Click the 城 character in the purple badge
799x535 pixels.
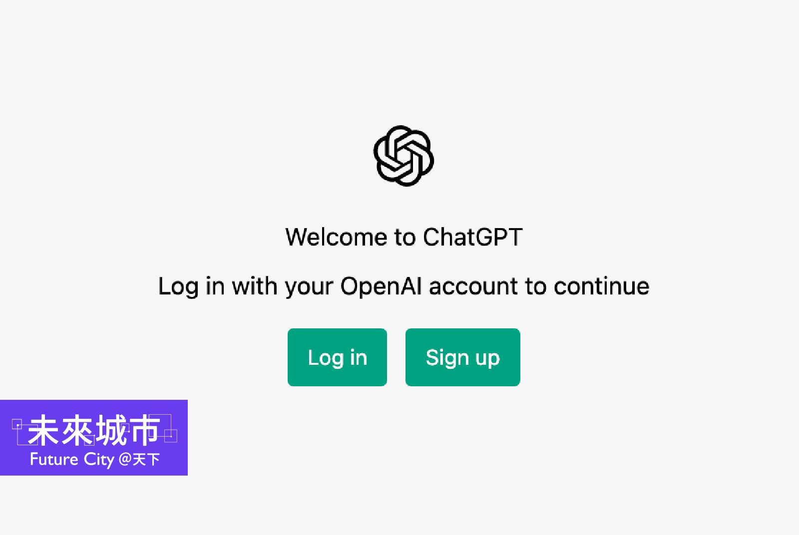click(111, 430)
